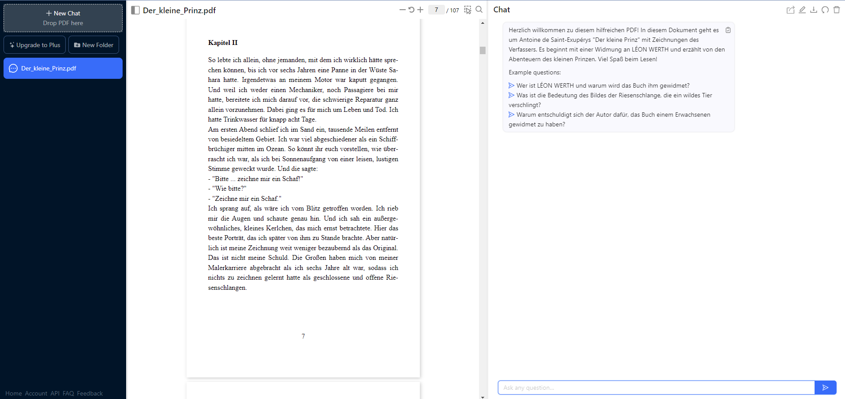The height and width of the screenshot is (399, 845).
Task: Zoom out the PDF with minus icon
Action: coord(402,10)
